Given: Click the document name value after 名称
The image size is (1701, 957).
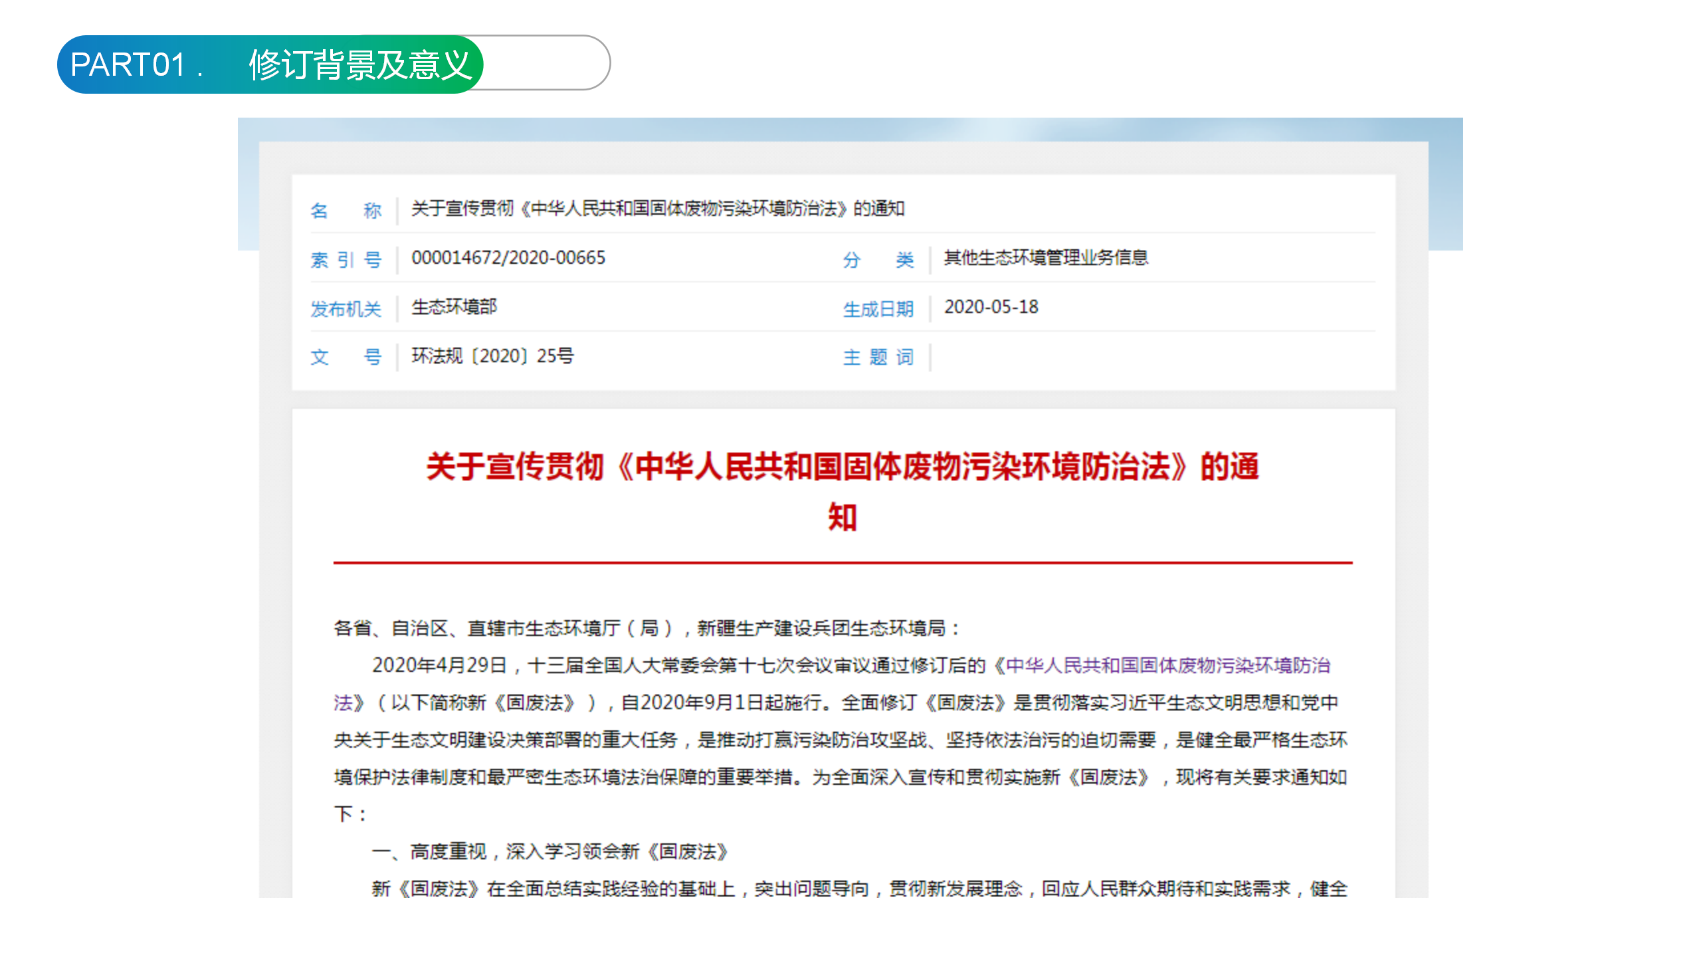Looking at the screenshot, I should point(657,209).
